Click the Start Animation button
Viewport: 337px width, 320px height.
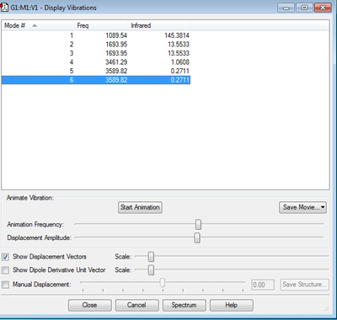[140, 207]
